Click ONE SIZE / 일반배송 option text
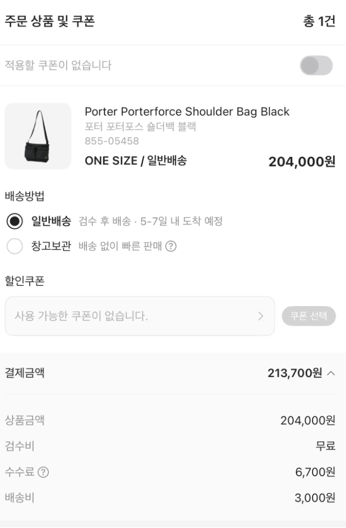 click(x=136, y=161)
